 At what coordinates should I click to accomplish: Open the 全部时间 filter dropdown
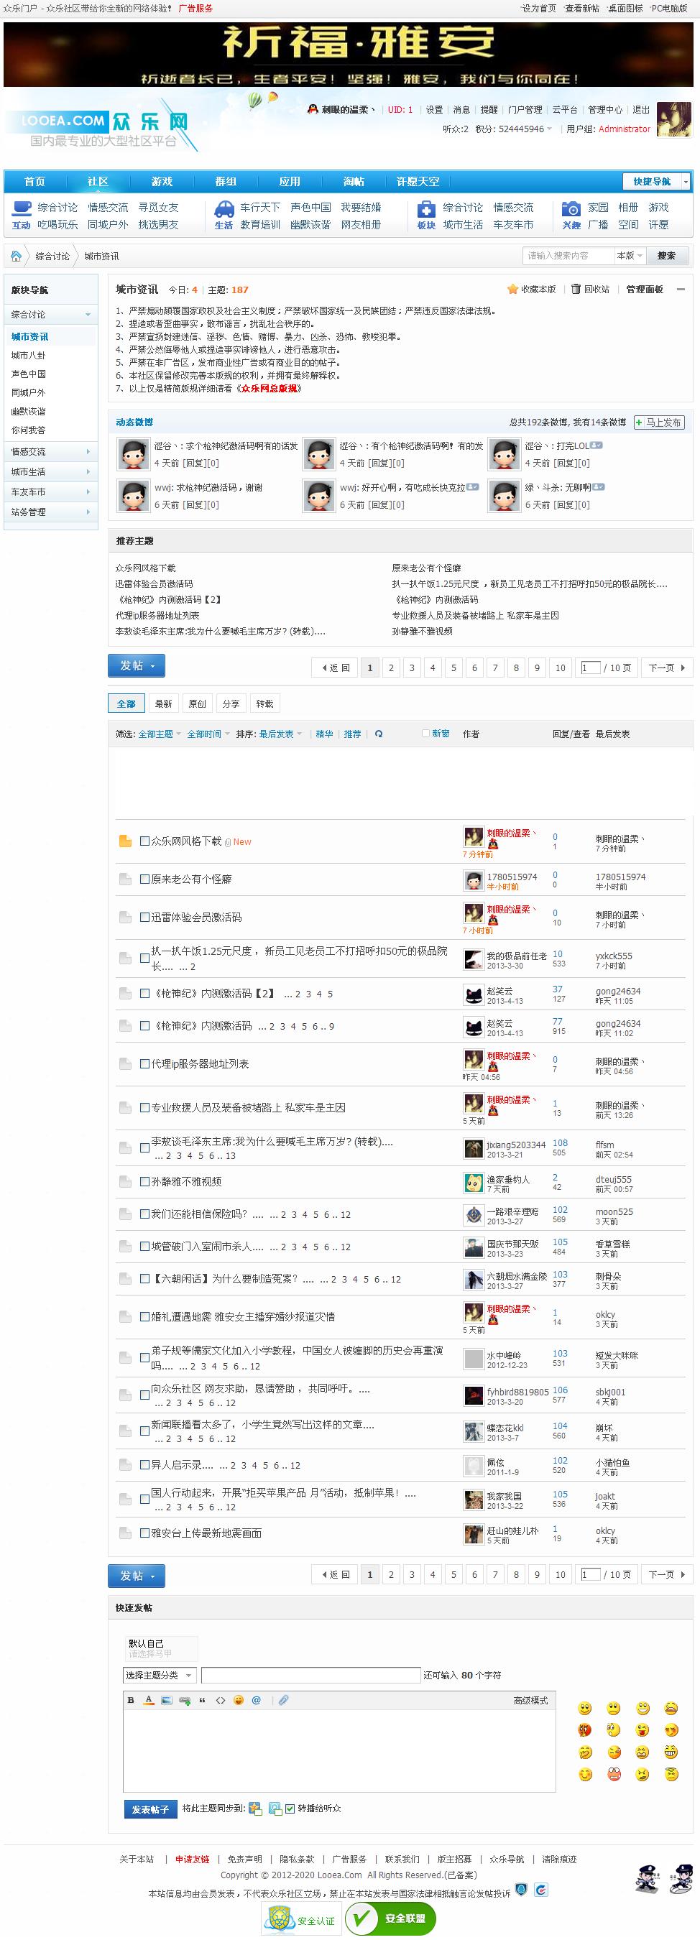point(208,734)
